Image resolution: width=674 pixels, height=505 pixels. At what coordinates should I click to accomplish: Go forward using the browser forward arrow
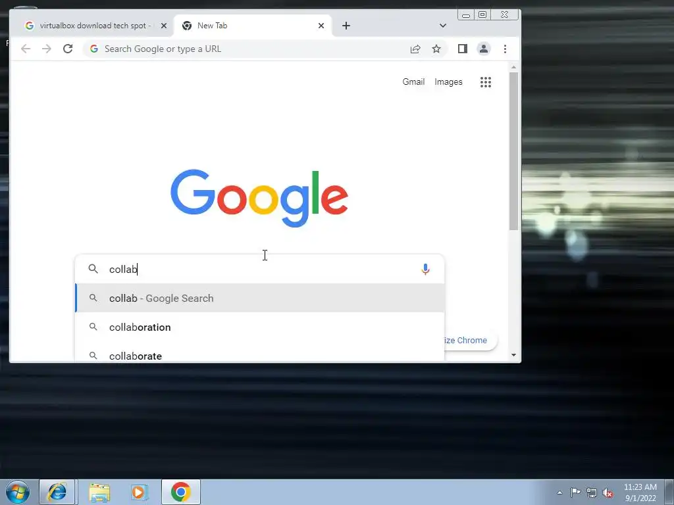click(x=47, y=49)
